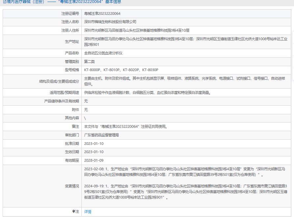Select product name 全自动五分类血液分析仪
The height and width of the screenshot is (217, 294).
103,53
